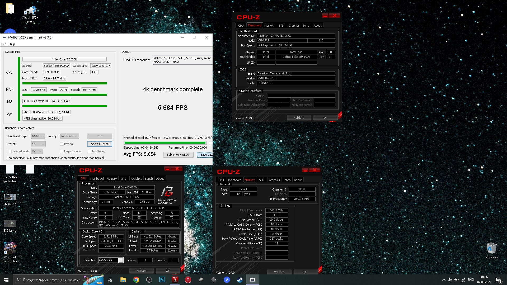Click the Core Speed 3192.2 MHz value

(111, 236)
